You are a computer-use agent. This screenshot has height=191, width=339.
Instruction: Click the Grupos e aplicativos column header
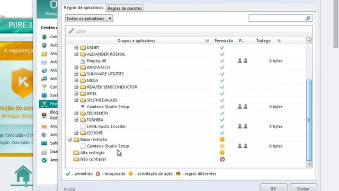pyautogui.click(x=136, y=41)
